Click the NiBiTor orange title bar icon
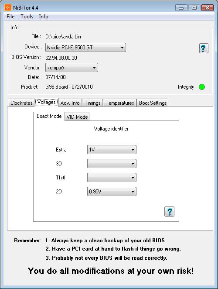The width and height of the screenshot is (218, 289). [8, 7]
